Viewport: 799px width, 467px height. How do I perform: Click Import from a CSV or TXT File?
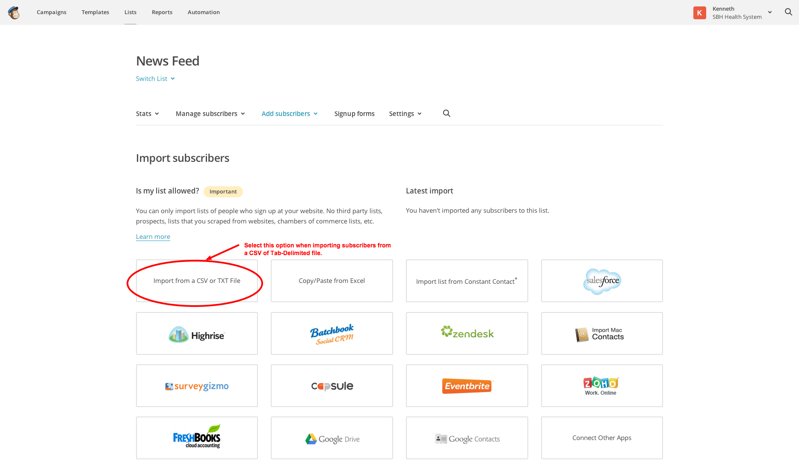(x=197, y=281)
